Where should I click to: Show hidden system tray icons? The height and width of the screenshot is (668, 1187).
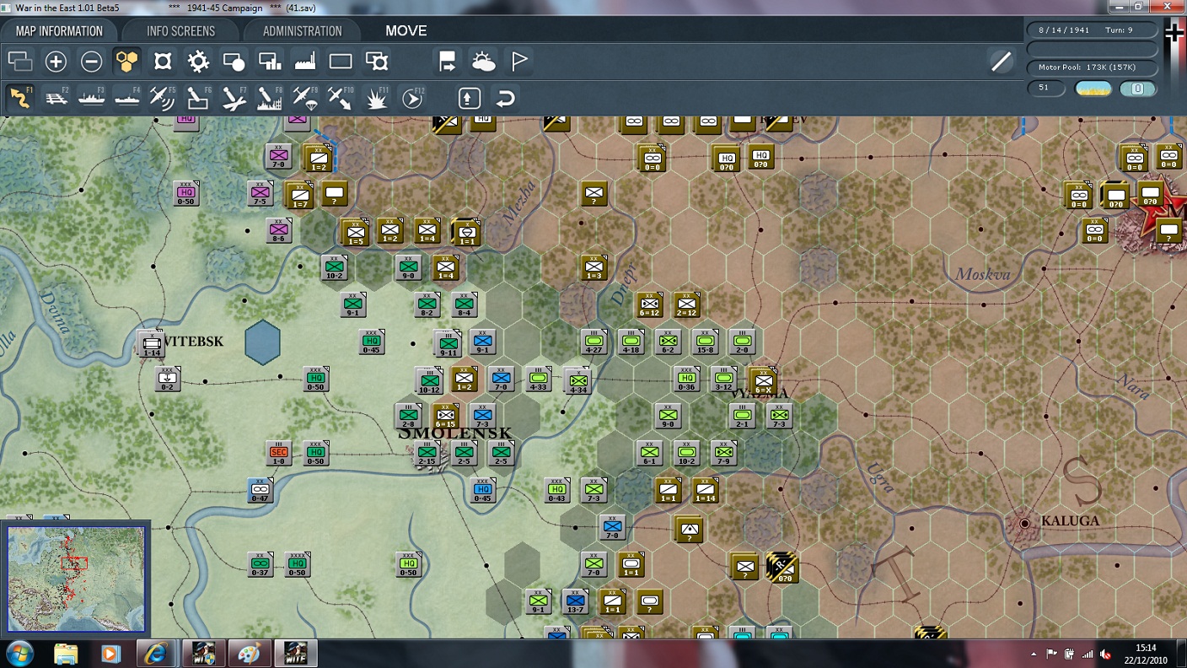[x=1035, y=654]
